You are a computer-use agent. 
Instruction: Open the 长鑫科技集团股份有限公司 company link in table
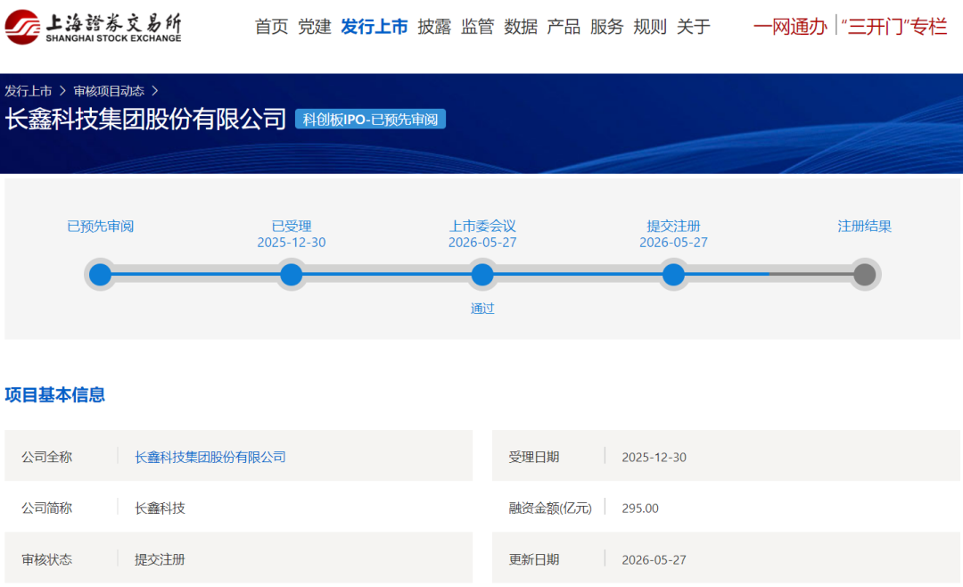(x=210, y=457)
